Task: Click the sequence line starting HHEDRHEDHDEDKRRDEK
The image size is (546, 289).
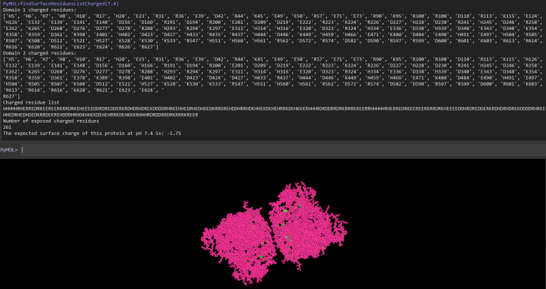Action: pyautogui.click(x=100, y=115)
